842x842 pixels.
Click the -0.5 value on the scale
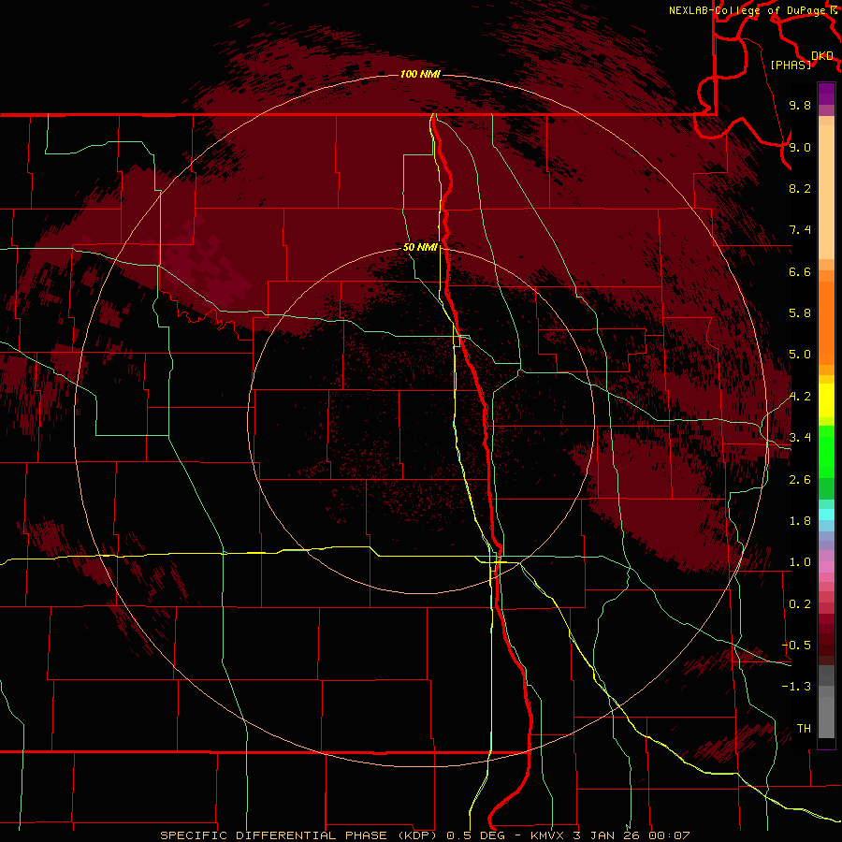click(x=796, y=646)
